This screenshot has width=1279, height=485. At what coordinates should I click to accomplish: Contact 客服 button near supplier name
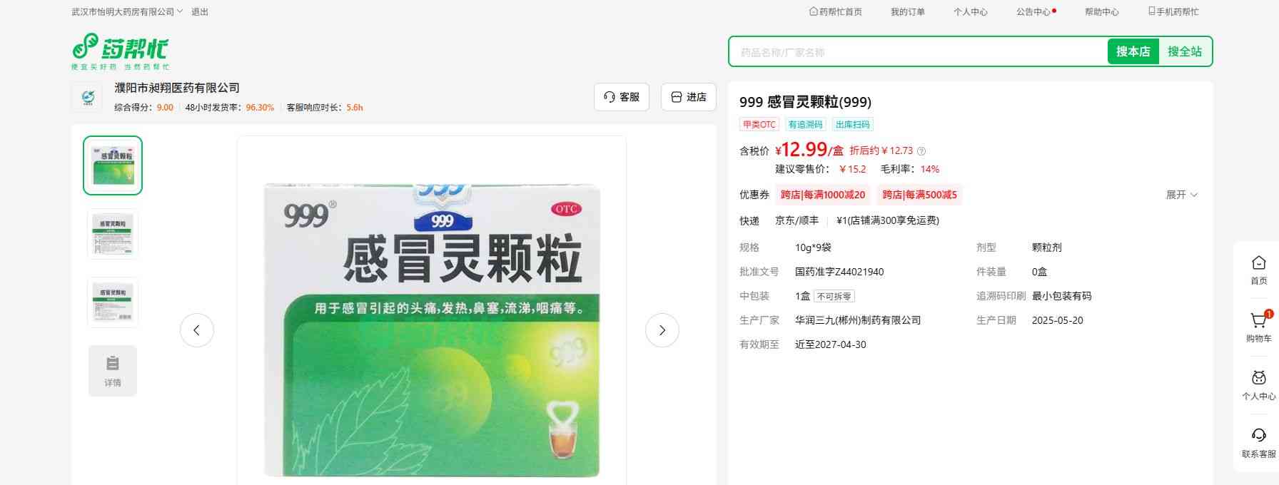622,97
